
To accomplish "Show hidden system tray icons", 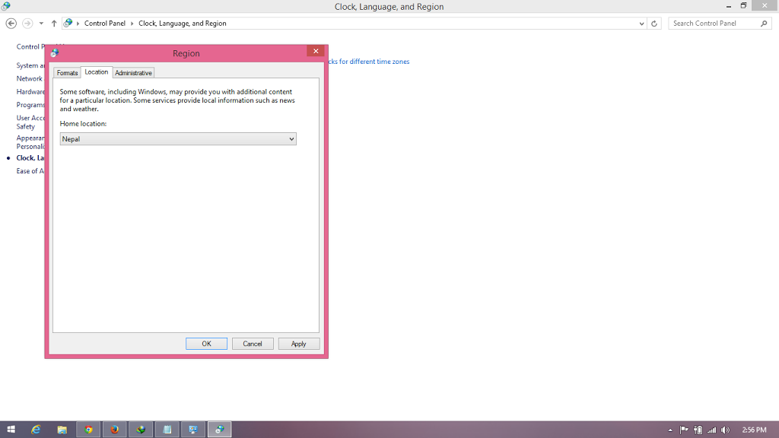I will [670, 430].
